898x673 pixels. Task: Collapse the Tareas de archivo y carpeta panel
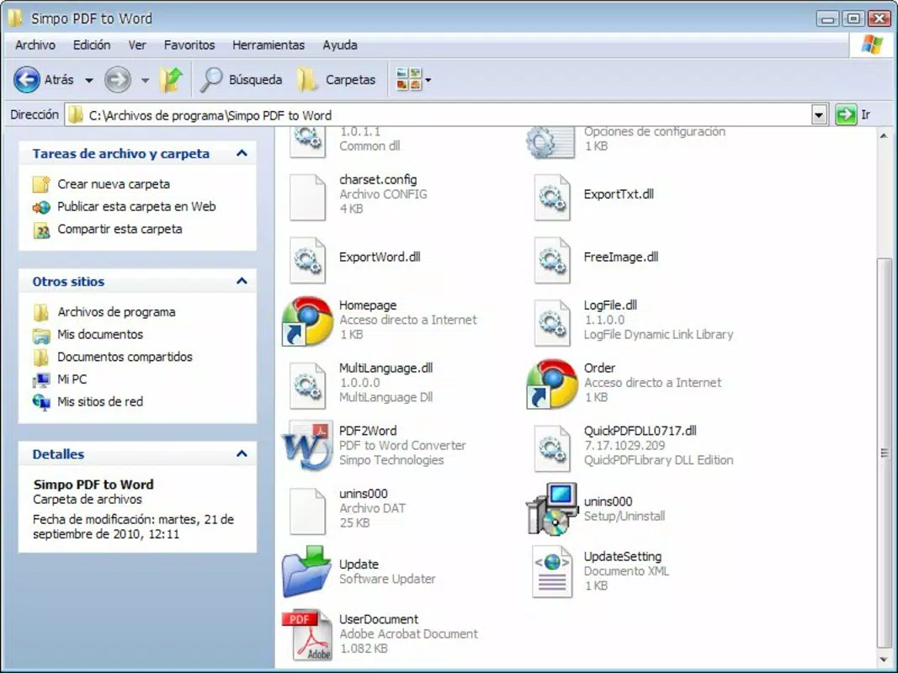tap(242, 153)
